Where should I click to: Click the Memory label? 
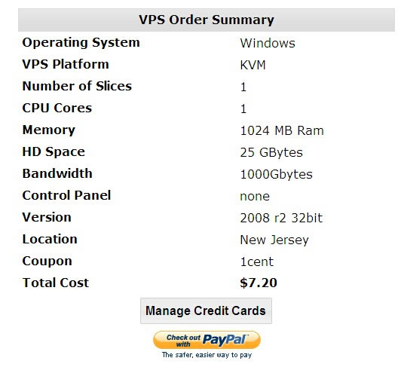point(49,130)
